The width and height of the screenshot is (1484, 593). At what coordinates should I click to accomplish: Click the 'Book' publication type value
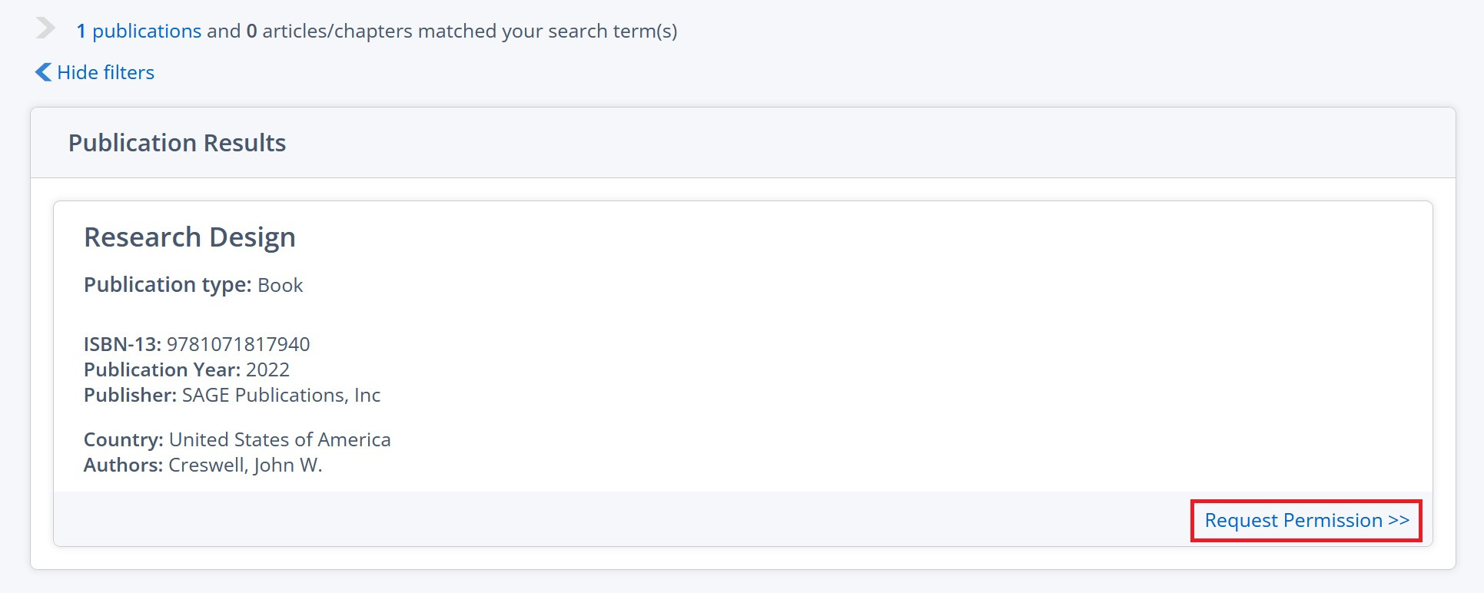coord(280,286)
